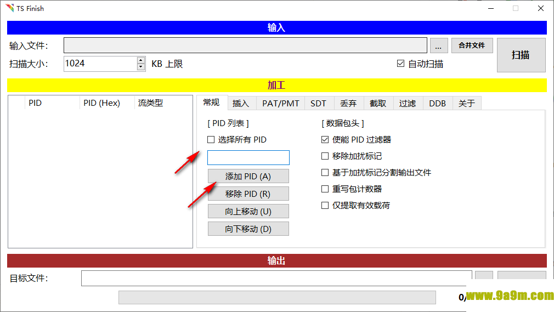Start scanning with the 扫描 button

[x=521, y=55]
